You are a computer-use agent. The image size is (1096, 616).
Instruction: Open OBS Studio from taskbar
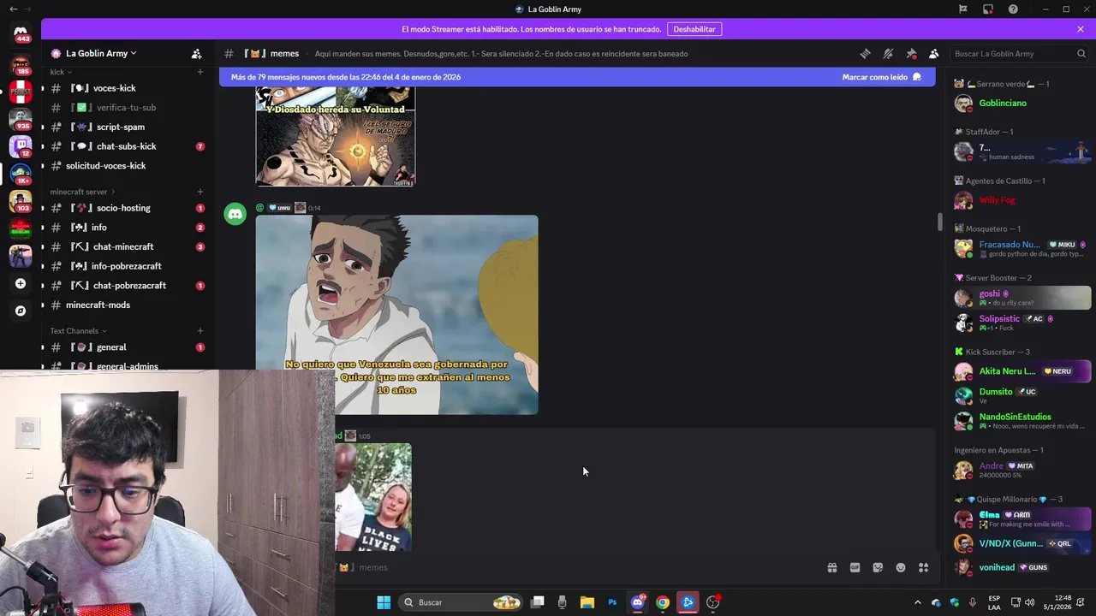coord(712,602)
